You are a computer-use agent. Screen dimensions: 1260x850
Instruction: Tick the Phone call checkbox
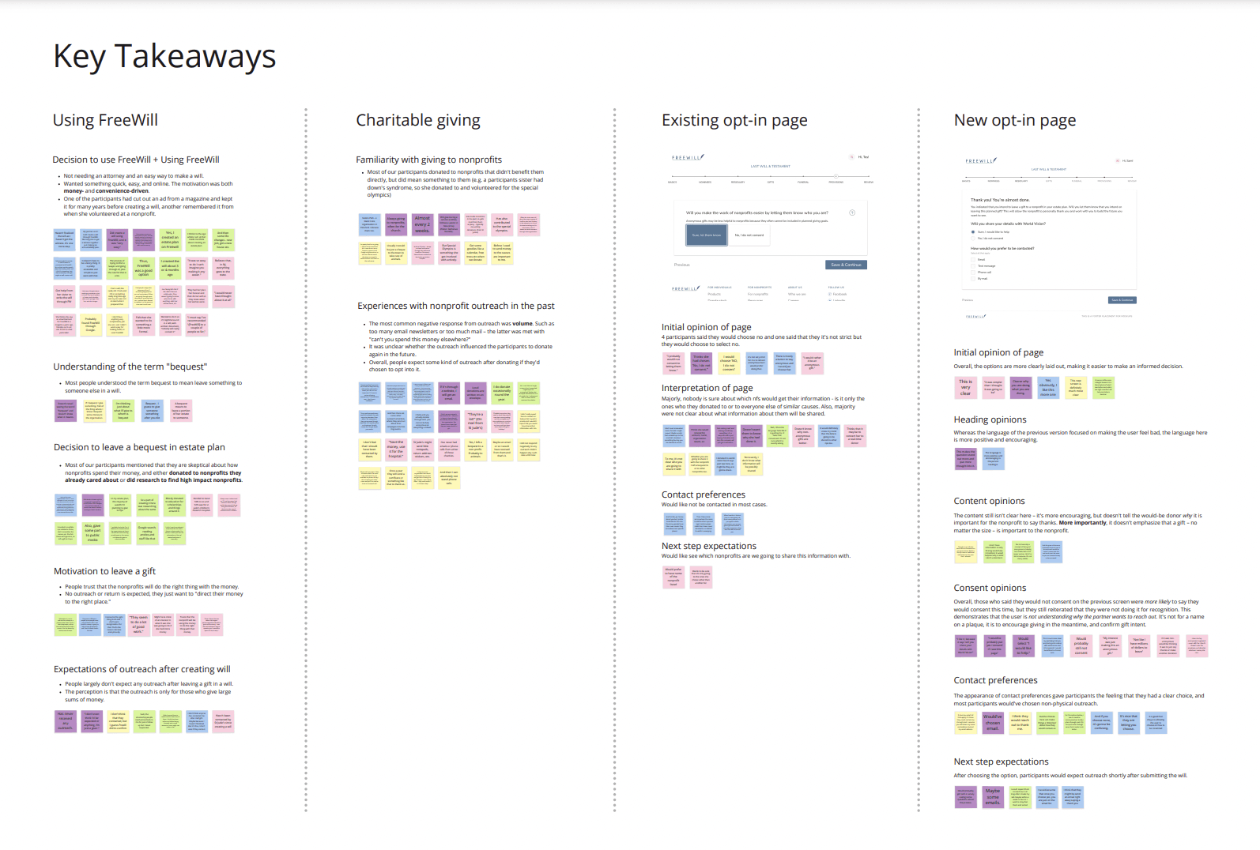[972, 272]
